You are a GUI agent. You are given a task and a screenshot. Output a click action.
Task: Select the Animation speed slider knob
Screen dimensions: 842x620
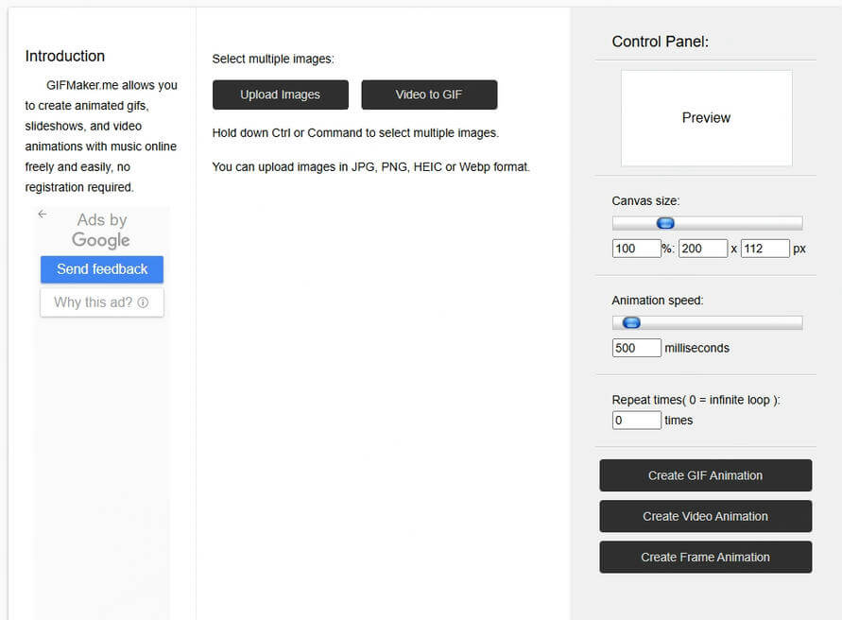tap(631, 322)
